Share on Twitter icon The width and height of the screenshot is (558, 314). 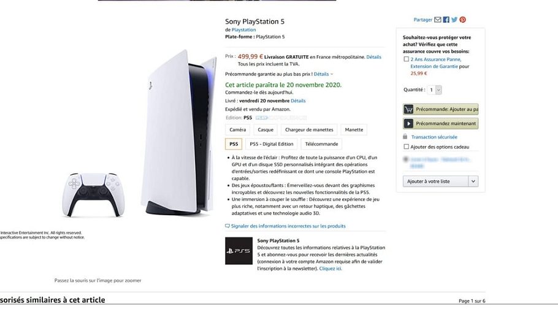[x=454, y=20]
